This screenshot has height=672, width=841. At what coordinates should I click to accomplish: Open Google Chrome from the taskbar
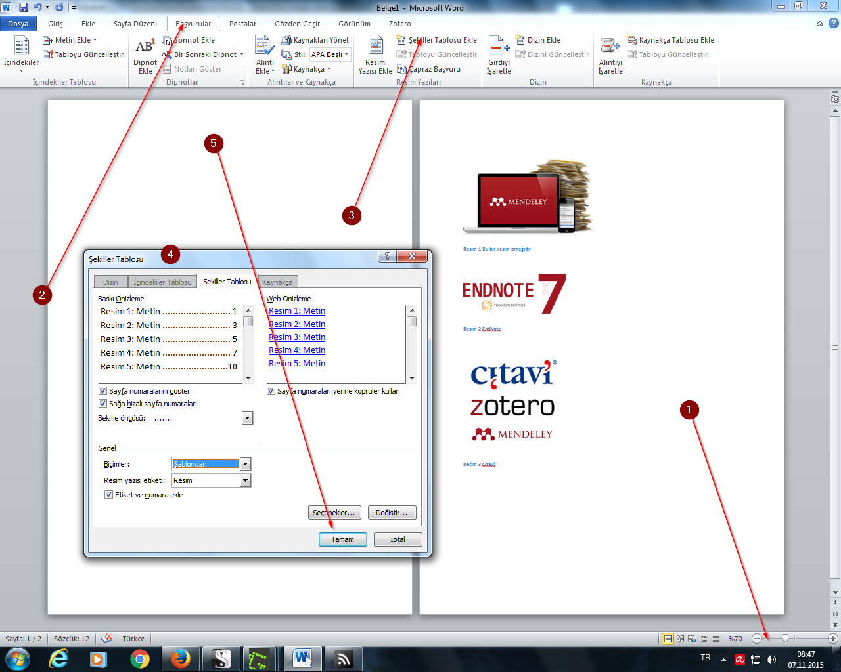[x=140, y=658]
